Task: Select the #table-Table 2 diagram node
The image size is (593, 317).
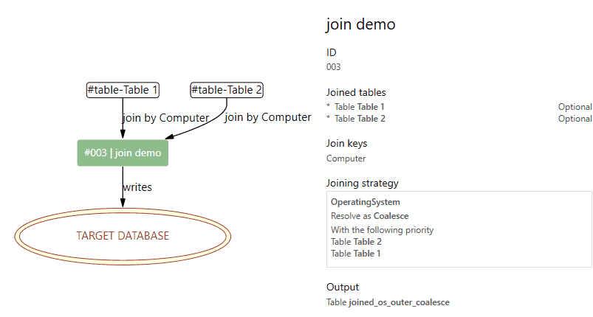Action: 227,91
